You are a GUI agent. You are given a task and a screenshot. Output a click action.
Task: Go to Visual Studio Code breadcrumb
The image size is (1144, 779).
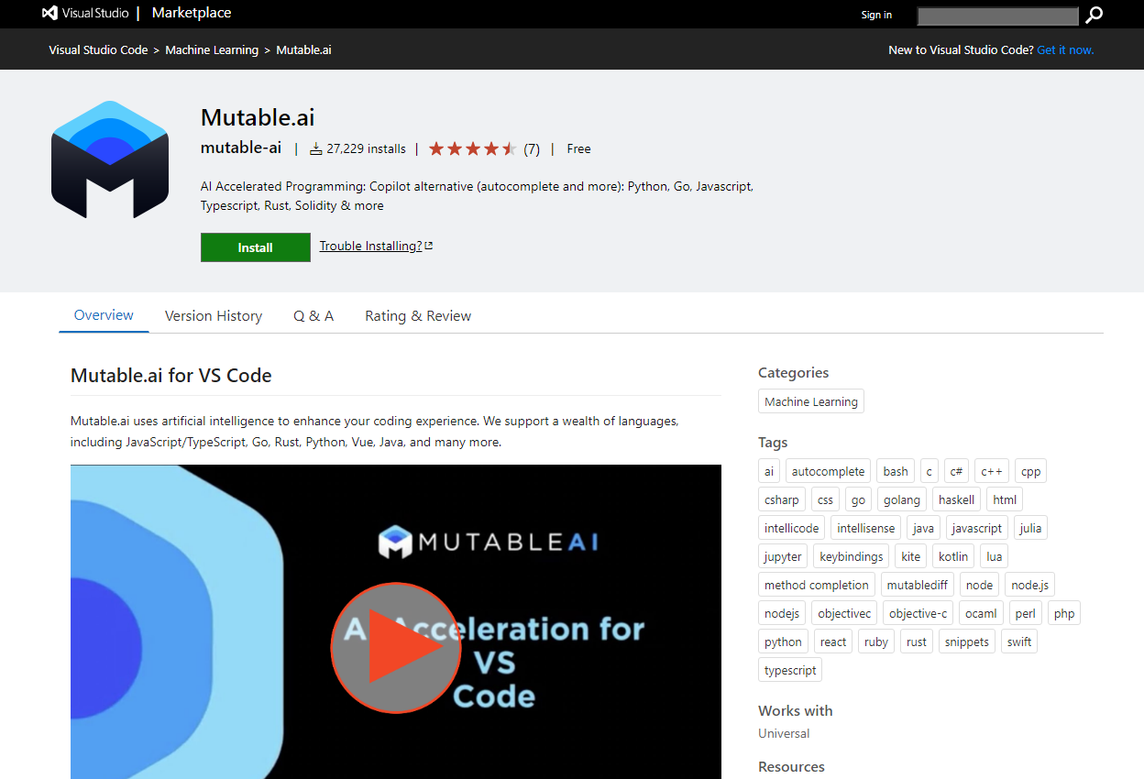pyautogui.click(x=98, y=49)
